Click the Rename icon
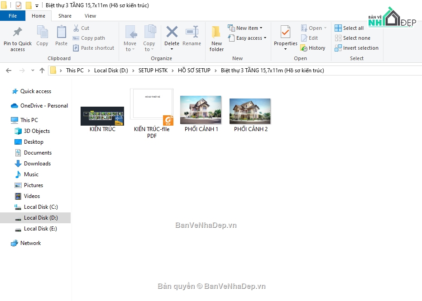 click(x=192, y=33)
